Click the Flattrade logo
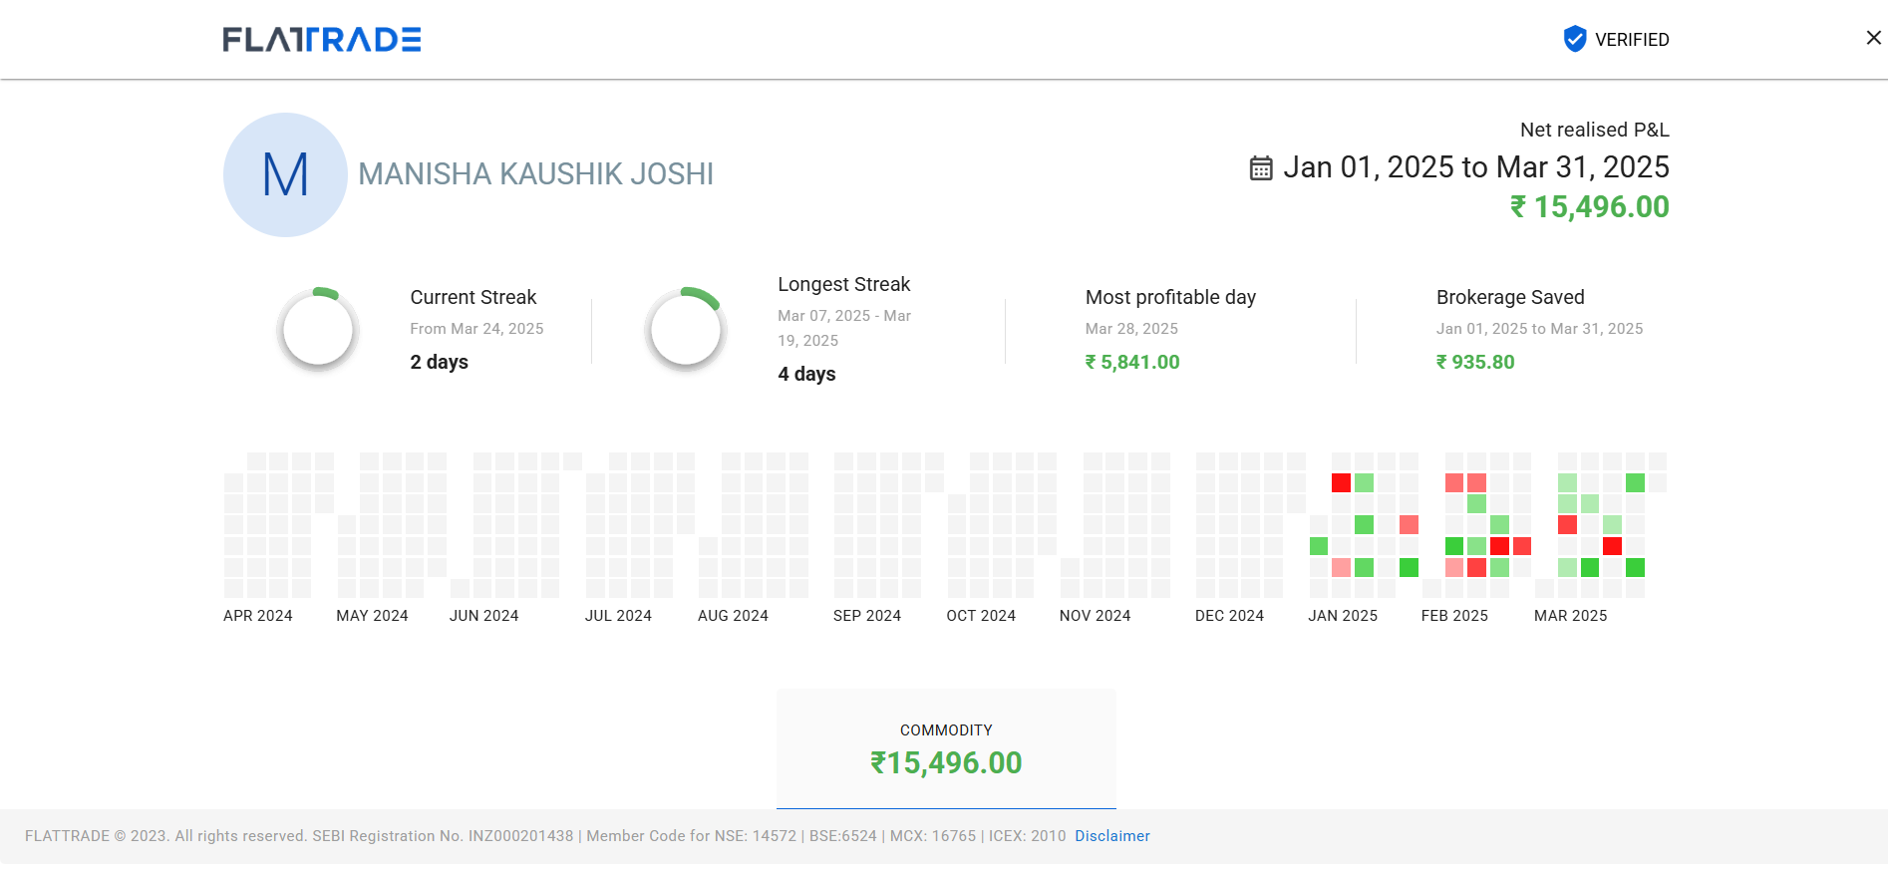The height and width of the screenshot is (871, 1888). tap(321, 40)
